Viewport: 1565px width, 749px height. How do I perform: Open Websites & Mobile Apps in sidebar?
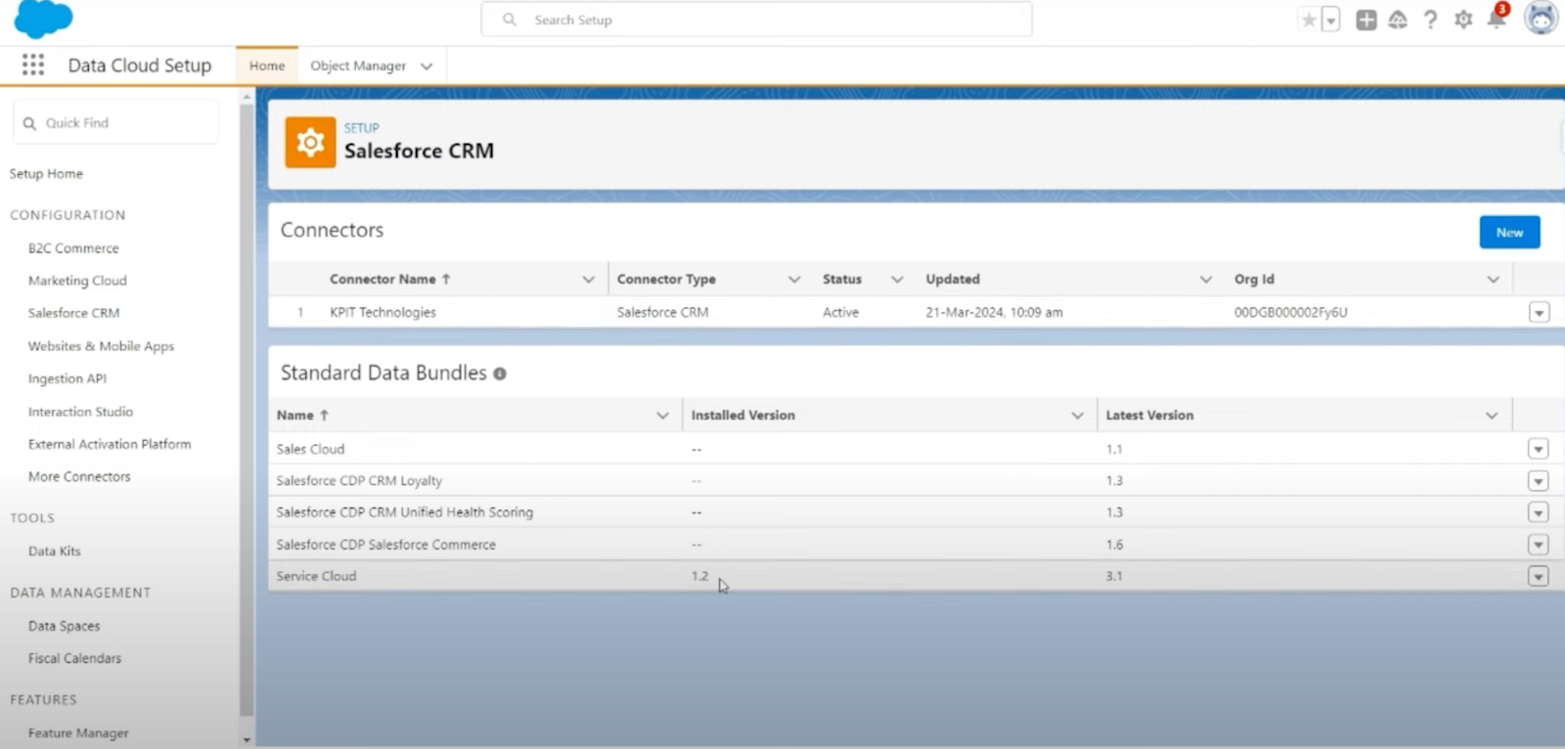[x=101, y=346]
